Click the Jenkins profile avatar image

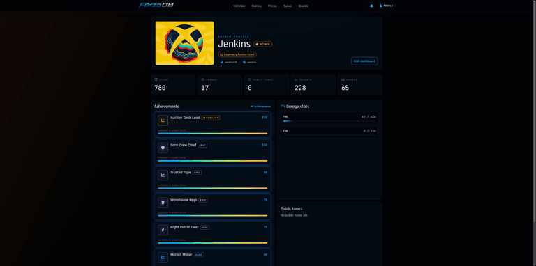pyautogui.click(x=184, y=43)
